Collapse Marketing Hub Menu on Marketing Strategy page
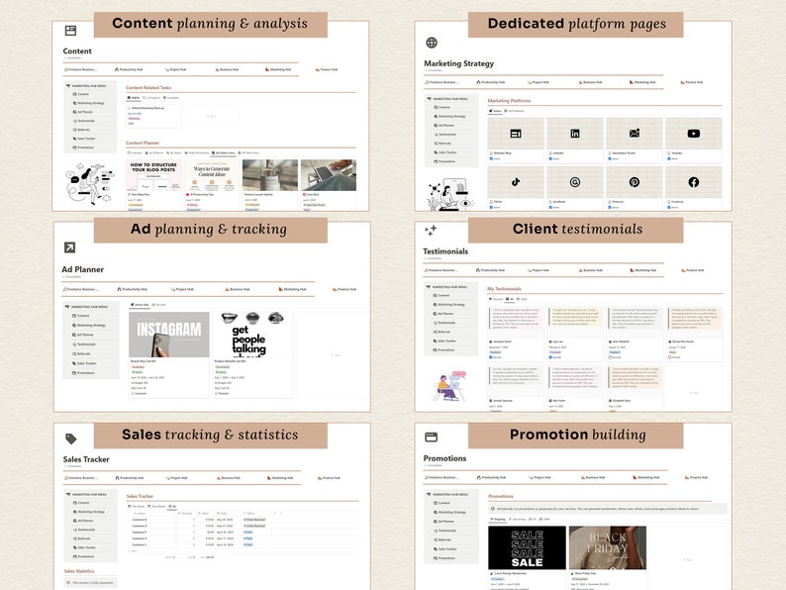Image resolution: width=786 pixels, height=590 pixels. tap(429, 99)
